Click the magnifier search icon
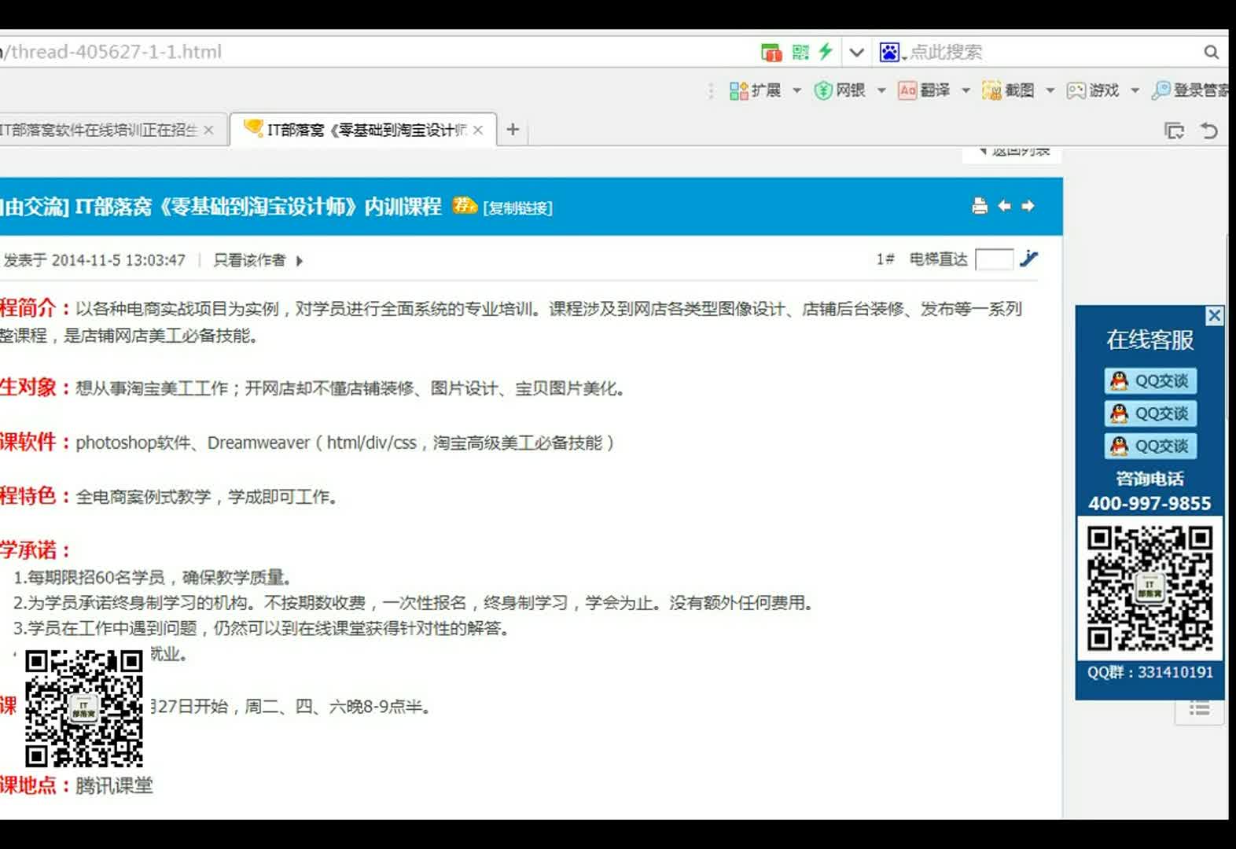The height and width of the screenshot is (849, 1236). click(1211, 52)
